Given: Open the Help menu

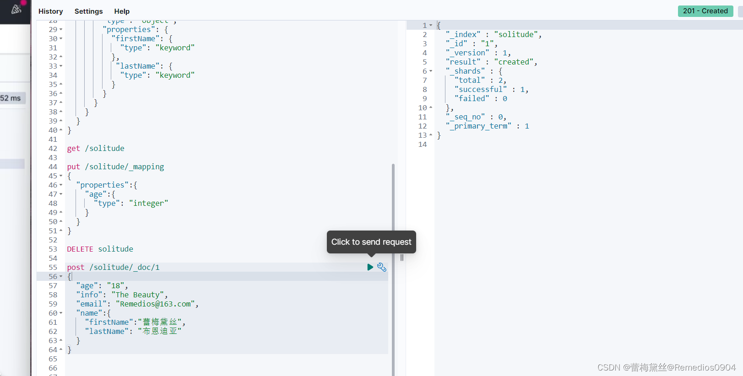Looking at the screenshot, I should 122,11.
